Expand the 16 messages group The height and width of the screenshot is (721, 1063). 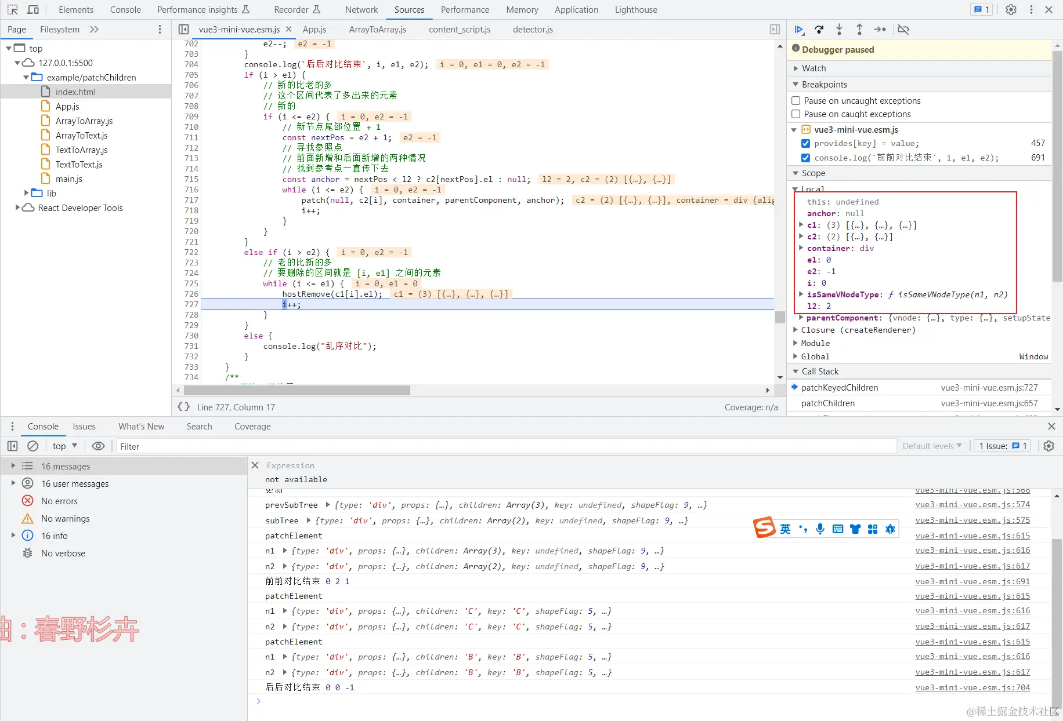pos(13,465)
